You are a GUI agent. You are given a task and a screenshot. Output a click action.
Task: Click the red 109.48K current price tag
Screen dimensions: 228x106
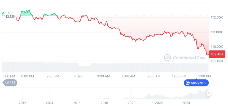pos(217,54)
